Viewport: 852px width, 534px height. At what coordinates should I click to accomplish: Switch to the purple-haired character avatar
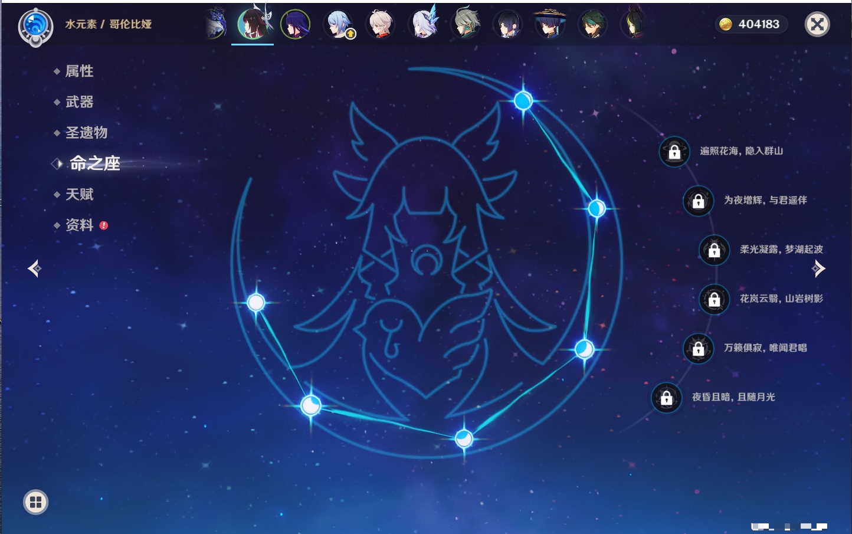(295, 24)
